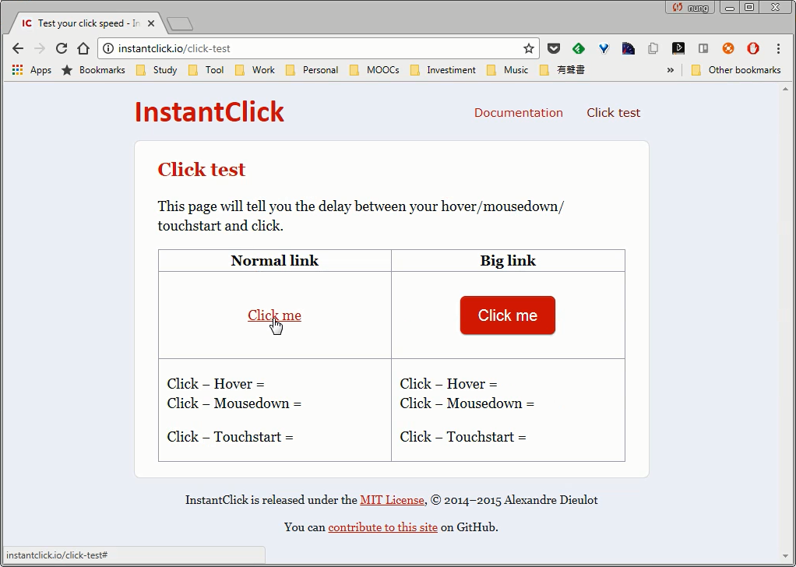
Task: Click the 'Big link' column header
Action: 508,261
